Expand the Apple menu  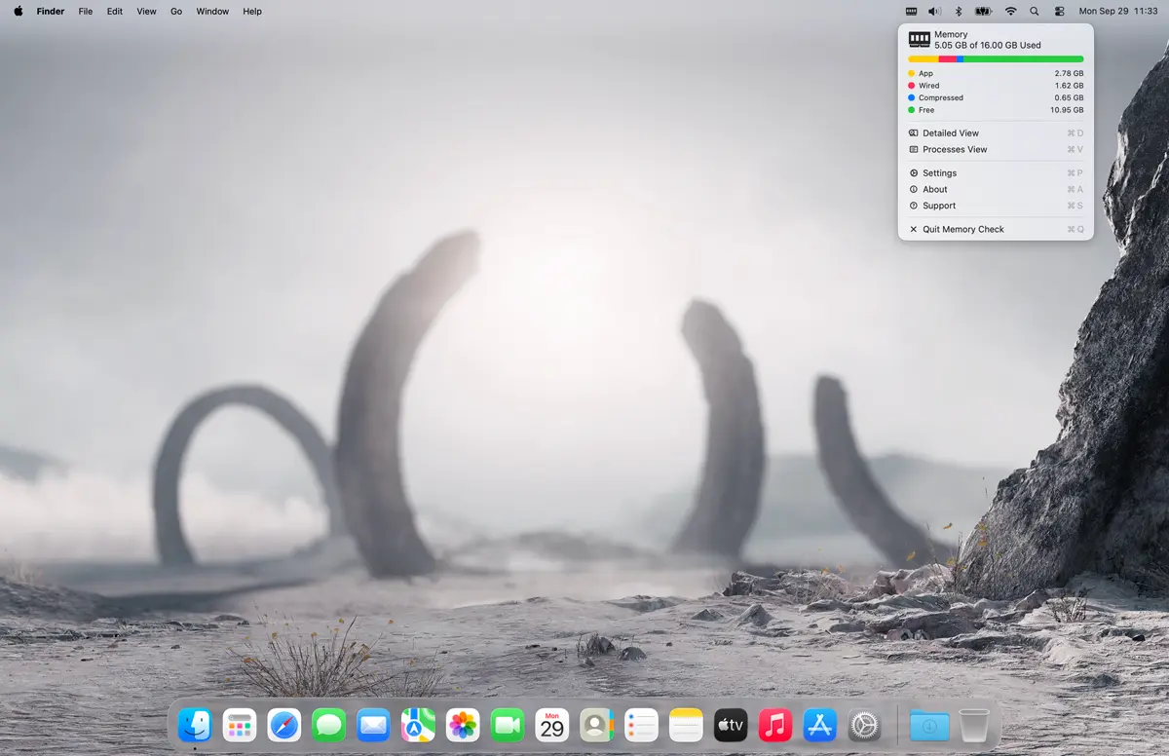(18, 12)
